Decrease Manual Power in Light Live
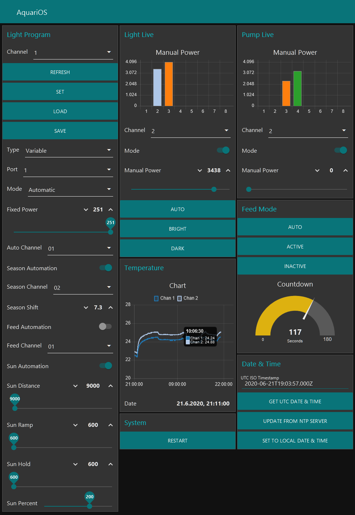The image size is (355, 515). pos(200,170)
